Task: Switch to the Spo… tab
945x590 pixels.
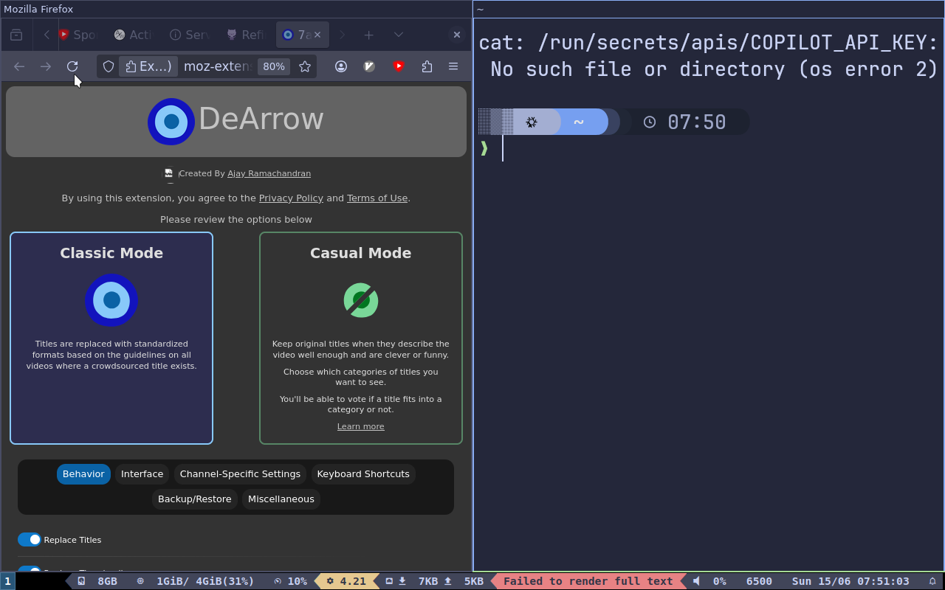Action: [x=78, y=35]
